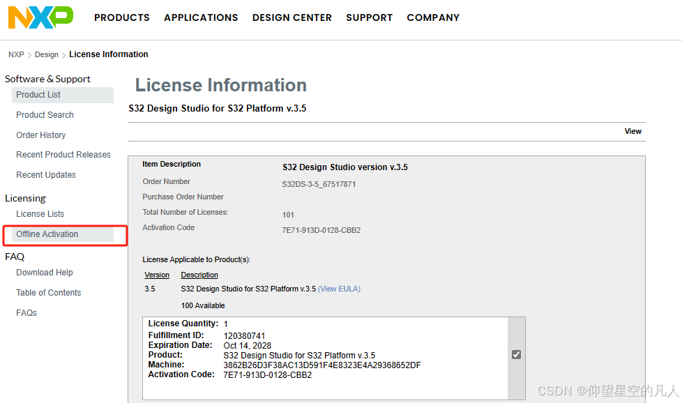Click the License Information page heading

[x=221, y=85]
